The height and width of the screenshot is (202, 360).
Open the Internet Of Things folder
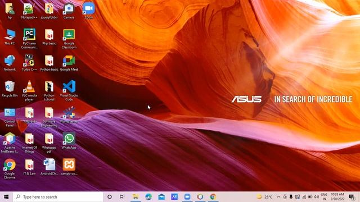pyautogui.click(x=29, y=143)
